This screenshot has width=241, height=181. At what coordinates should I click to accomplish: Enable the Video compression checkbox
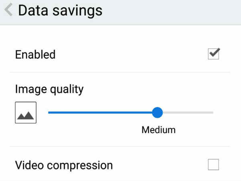pyautogui.click(x=214, y=165)
